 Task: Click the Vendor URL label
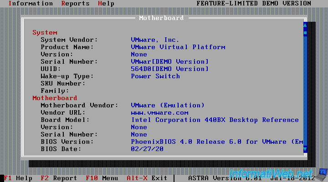tap(63, 113)
